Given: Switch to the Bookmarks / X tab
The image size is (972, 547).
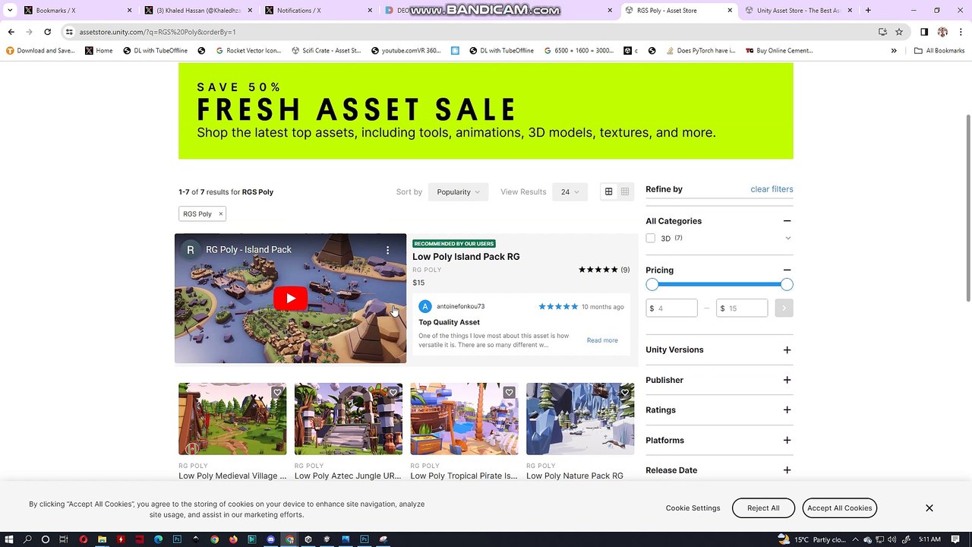Looking at the screenshot, I should point(78,11).
